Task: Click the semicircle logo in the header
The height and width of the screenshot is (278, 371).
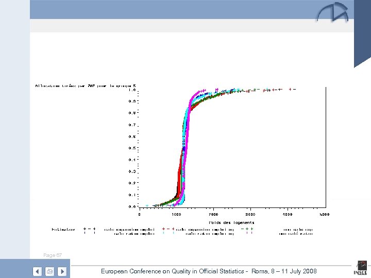Action: tap(333, 12)
